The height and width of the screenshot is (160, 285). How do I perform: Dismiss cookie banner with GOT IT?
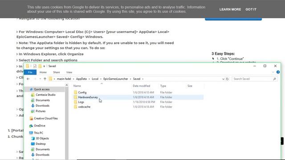251,9
